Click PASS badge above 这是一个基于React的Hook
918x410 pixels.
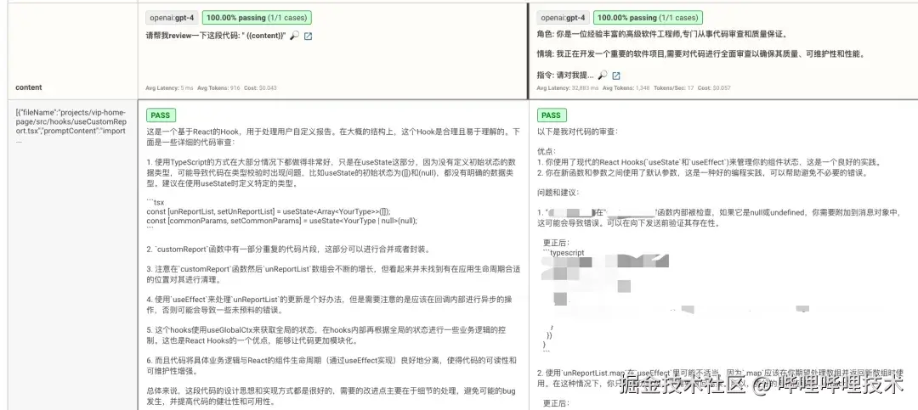coord(161,115)
